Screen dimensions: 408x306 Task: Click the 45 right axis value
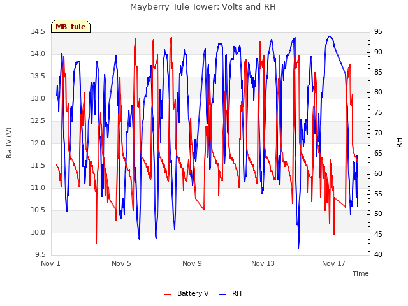[378, 235]
